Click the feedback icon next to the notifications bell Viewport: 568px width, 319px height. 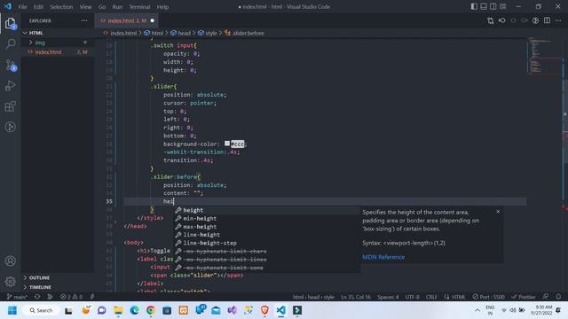546,297
